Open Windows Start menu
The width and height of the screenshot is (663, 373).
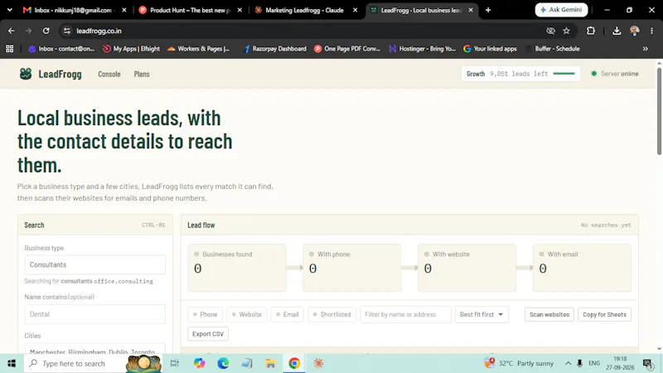click(x=12, y=363)
